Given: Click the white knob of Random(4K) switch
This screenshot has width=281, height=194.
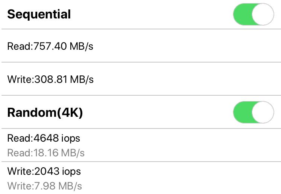Looking at the screenshot, I should click(262, 112).
